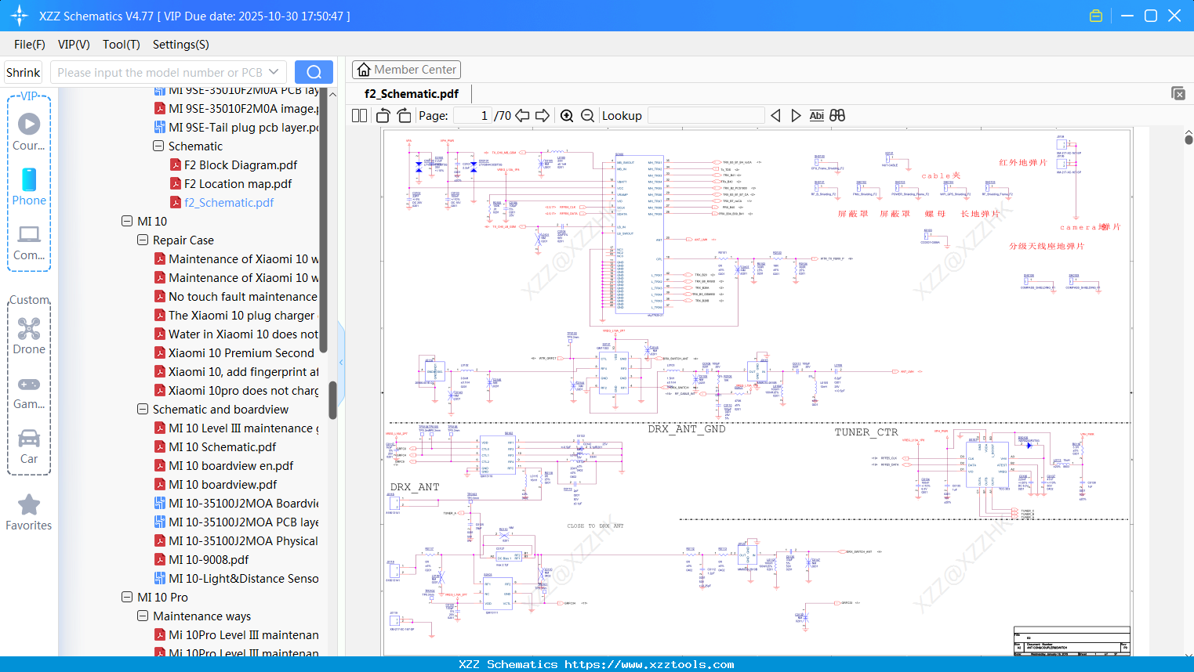The height and width of the screenshot is (672, 1194).
Task: Collapse the Repair Case section
Action: pyautogui.click(x=142, y=240)
